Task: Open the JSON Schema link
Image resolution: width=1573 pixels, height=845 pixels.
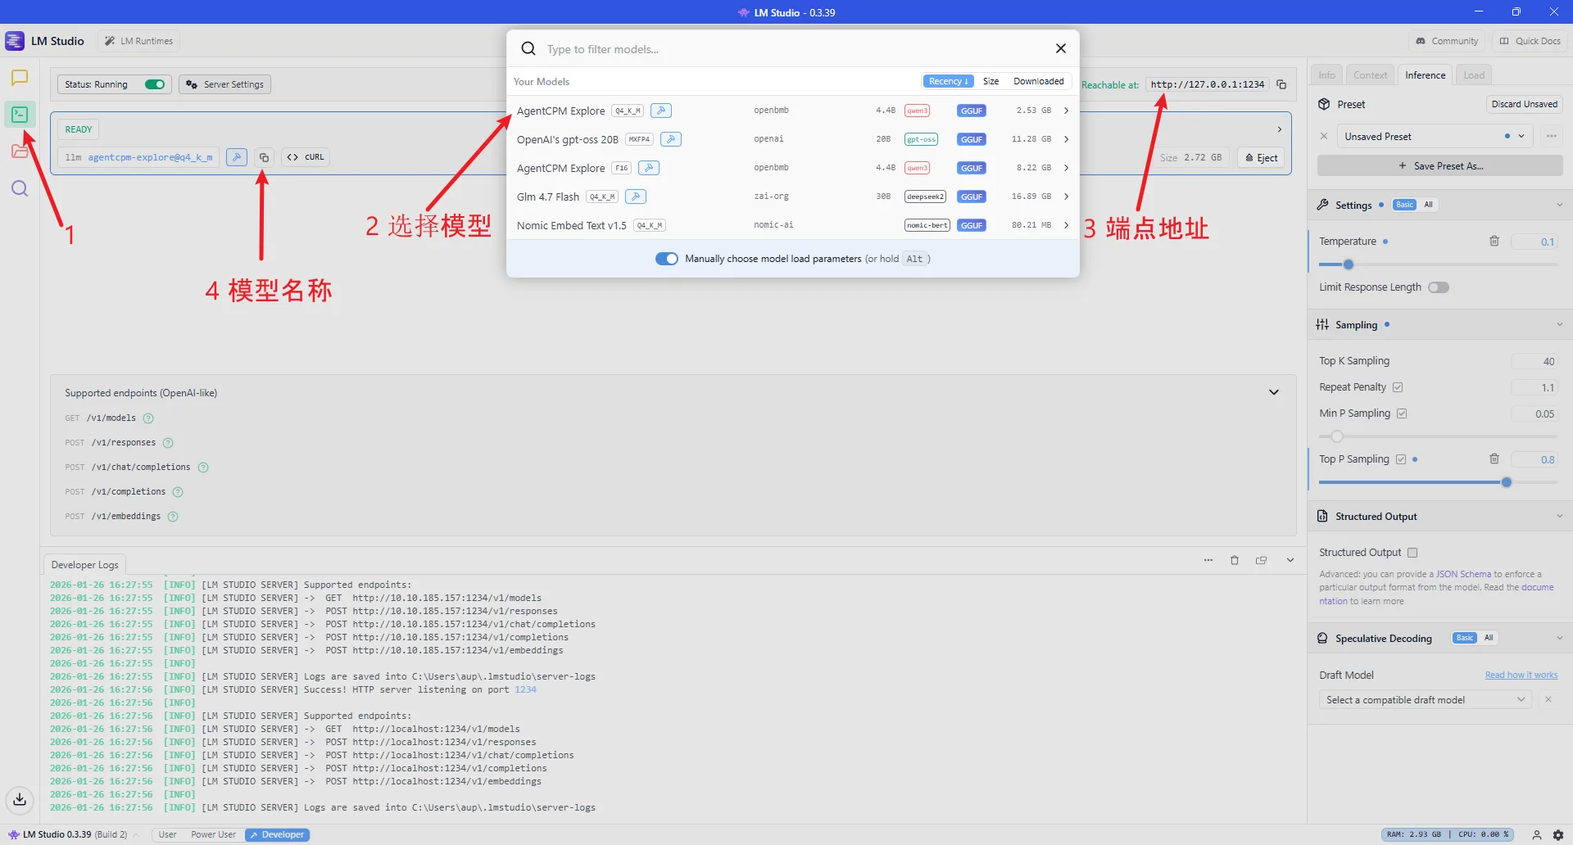Action: coord(1463,574)
